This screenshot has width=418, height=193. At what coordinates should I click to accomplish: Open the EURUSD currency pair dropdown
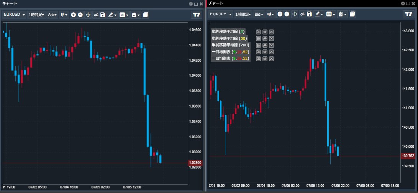point(15,15)
